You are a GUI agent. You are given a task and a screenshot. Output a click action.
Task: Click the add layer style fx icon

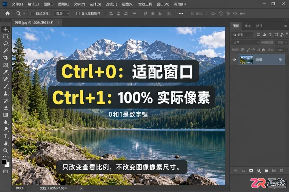coord(243,170)
